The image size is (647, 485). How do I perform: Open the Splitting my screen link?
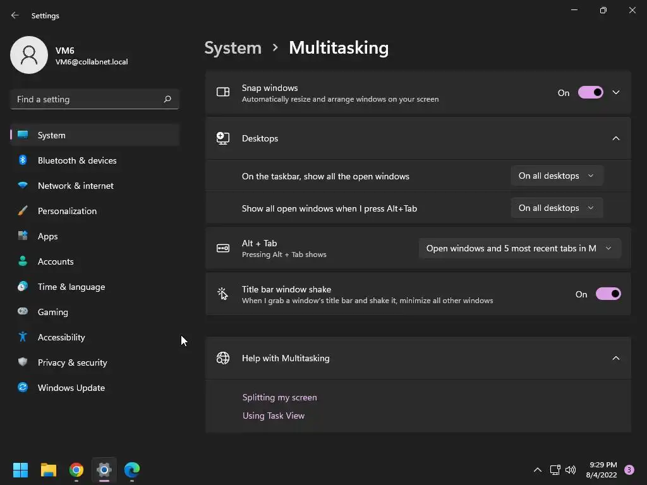(279, 397)
